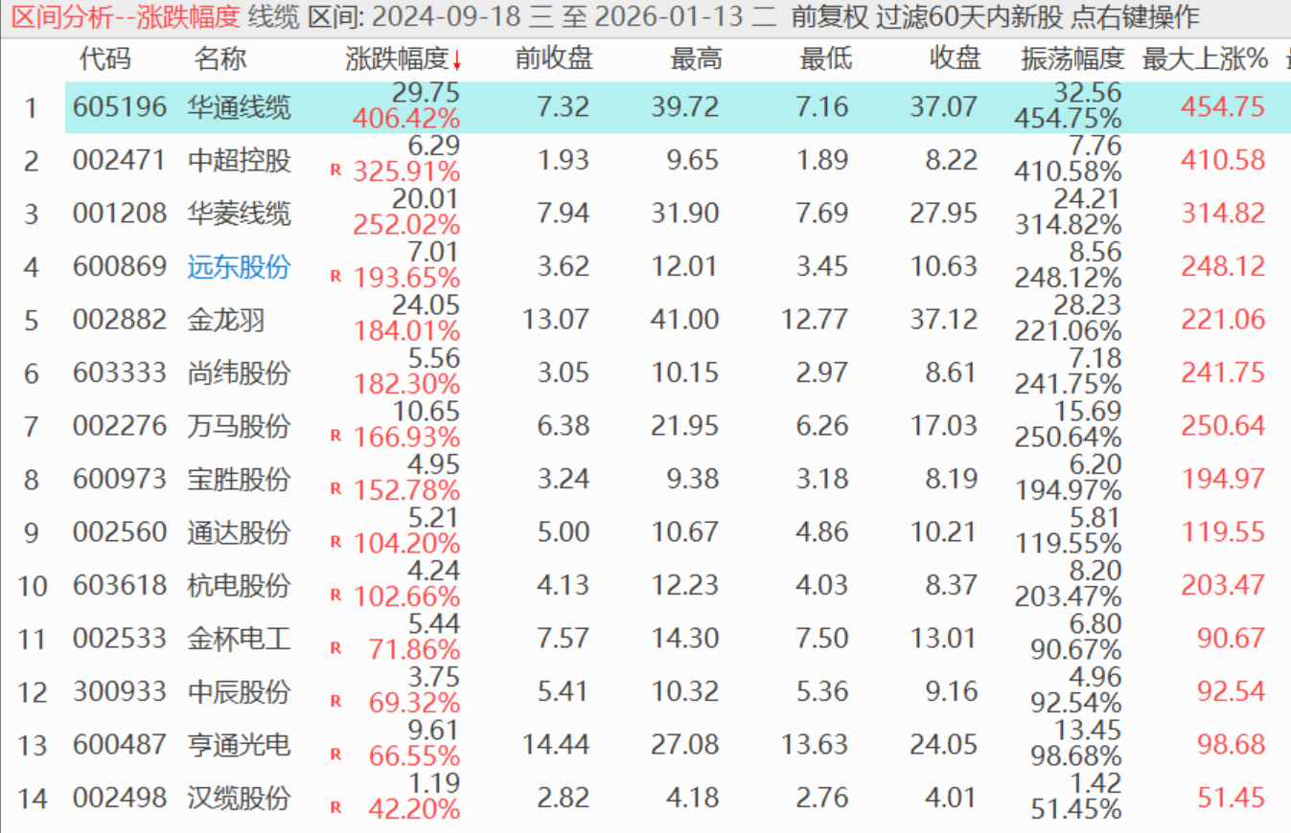The width and height of the screenshot is (1291, 833).
Task: Click the 454.75 max rise value
Action: click(1223, 107)
